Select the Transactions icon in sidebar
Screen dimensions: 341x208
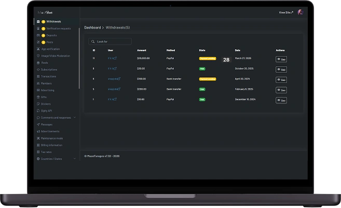click(x=38, y=76)
